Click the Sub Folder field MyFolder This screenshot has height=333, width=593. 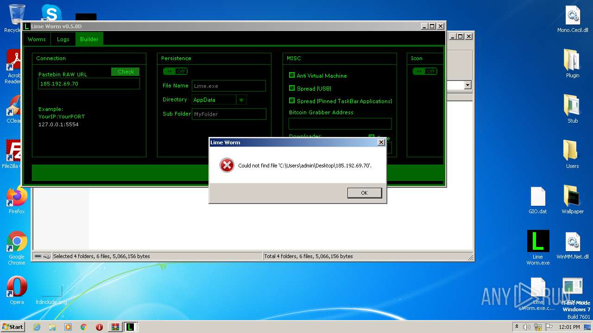pyautogui.click(x=229, y=114)
